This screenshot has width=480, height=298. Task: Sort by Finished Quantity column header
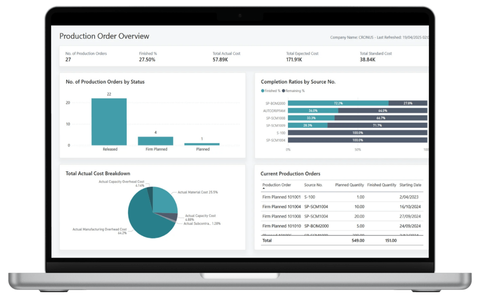pos(381,185)
